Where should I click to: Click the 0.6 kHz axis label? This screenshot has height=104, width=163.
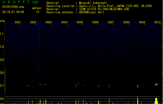click(2, 99)
